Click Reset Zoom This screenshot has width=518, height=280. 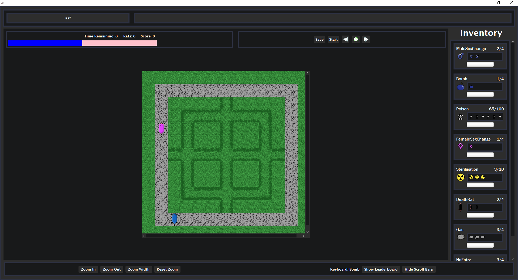tap(167, 269)
